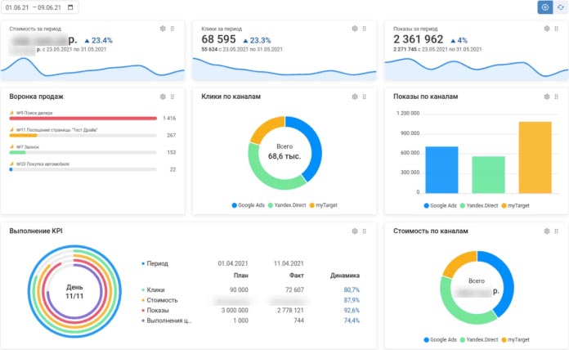Click the date range field 01.06.21 – 09.06.21

tap(40, 7)
